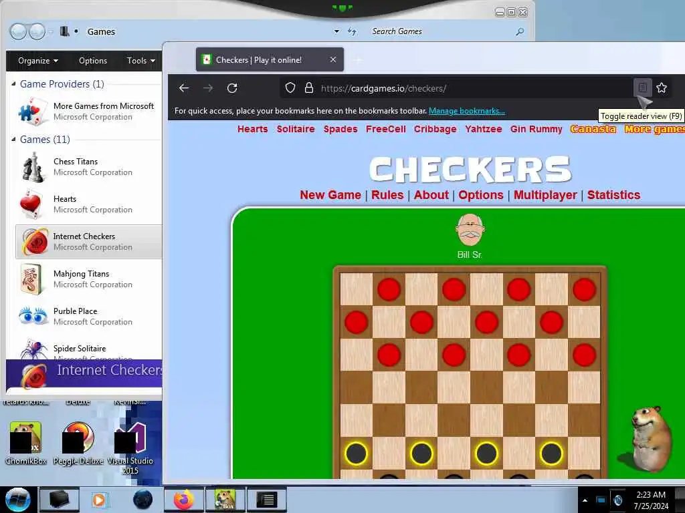
Task: Click the search magnifier in Games window
Action: tap(520, 31)
